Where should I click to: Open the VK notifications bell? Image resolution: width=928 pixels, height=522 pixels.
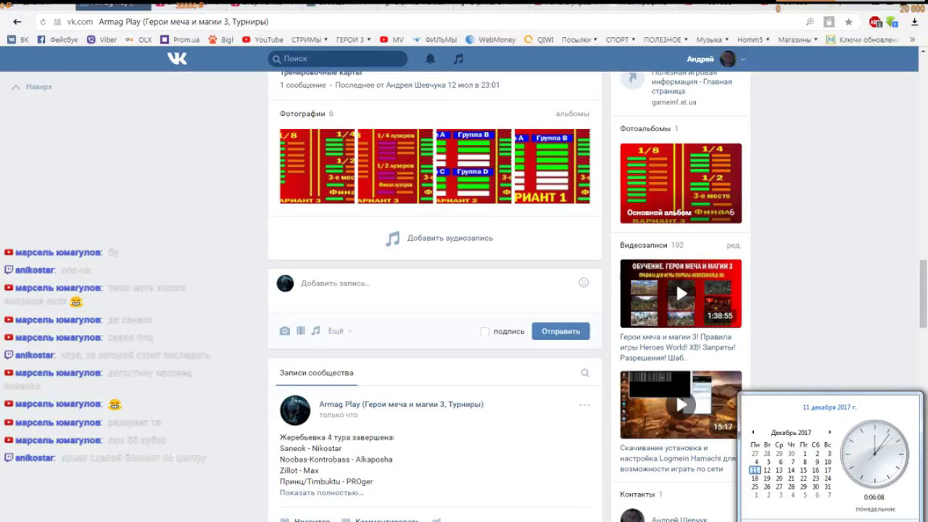click(430, 59)
